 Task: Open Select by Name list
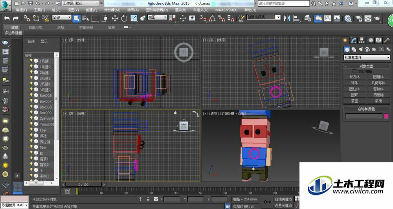[85, 18]
